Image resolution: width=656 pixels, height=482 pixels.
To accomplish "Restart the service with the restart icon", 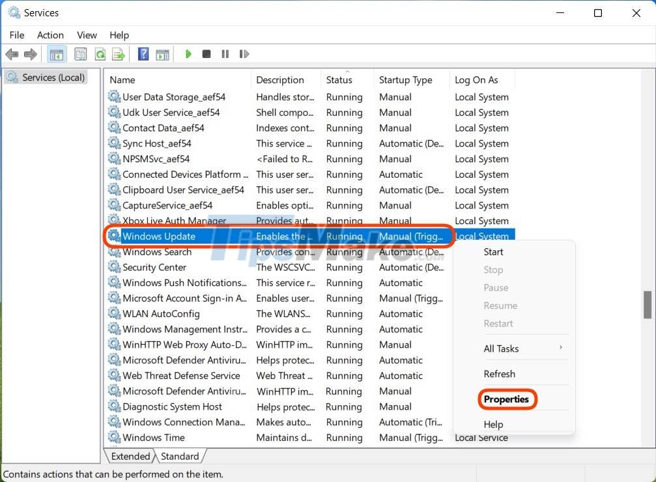I will pos(244,54).
